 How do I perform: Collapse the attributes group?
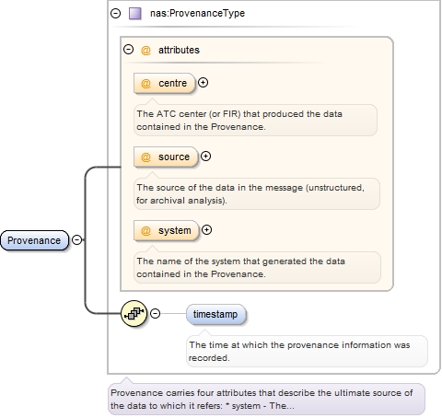(128, 50)
